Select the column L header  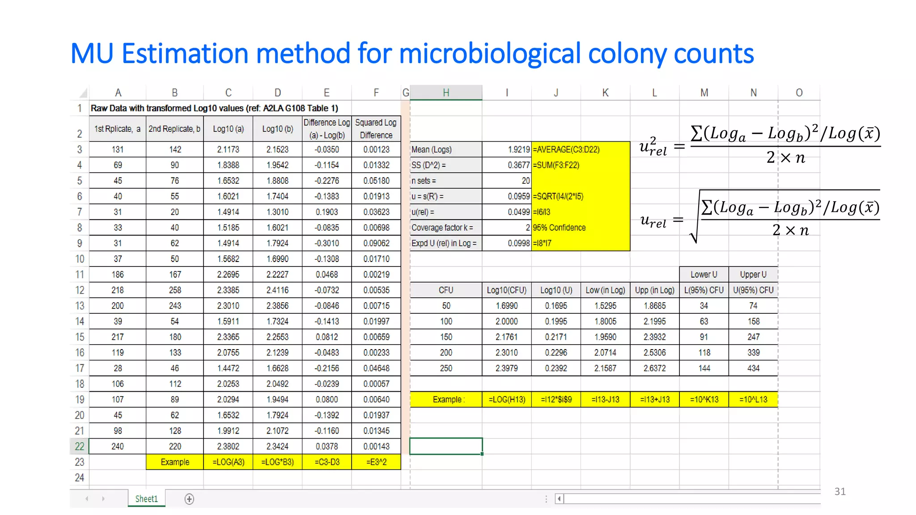655,93
